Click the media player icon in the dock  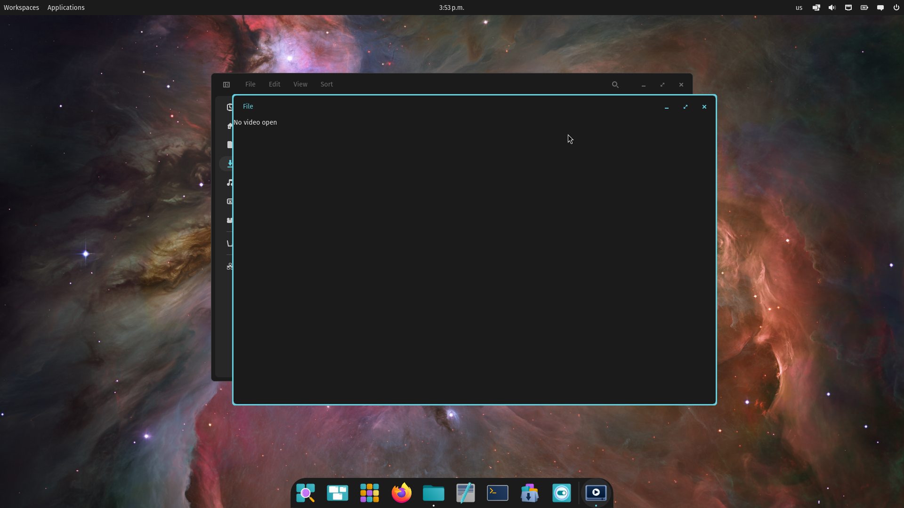point(596,493)
